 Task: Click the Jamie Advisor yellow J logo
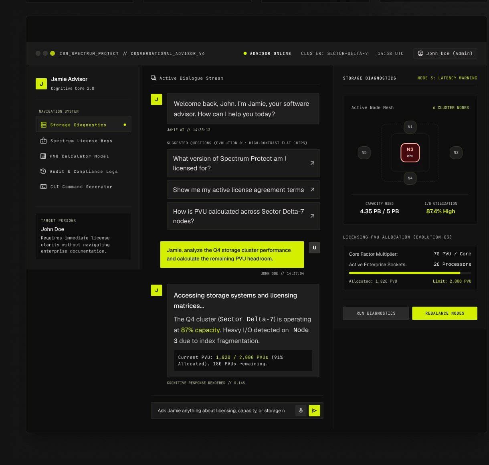pos(41,84)
